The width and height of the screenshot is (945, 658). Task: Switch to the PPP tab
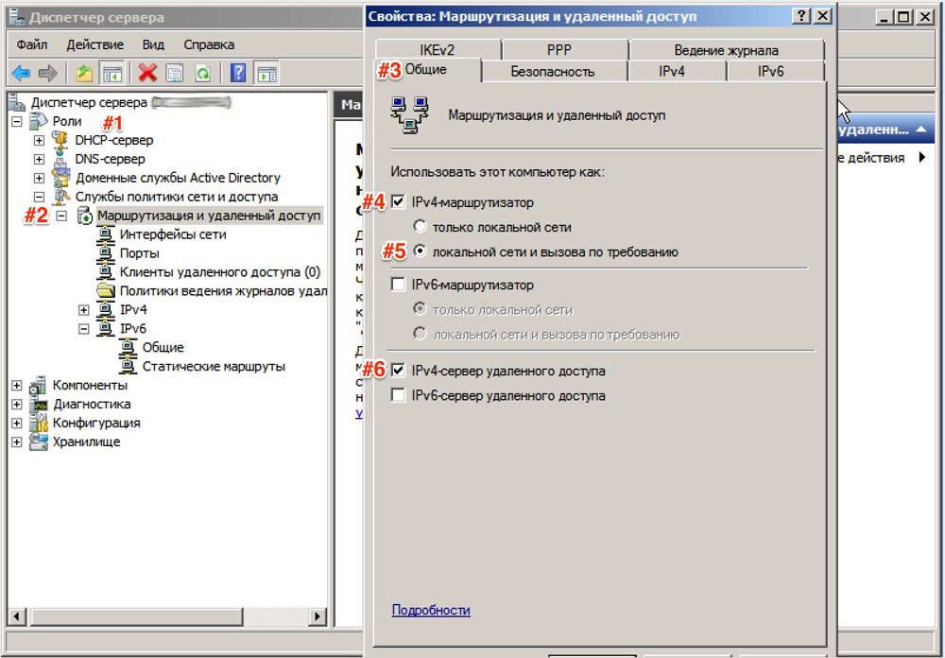[559, 50]
